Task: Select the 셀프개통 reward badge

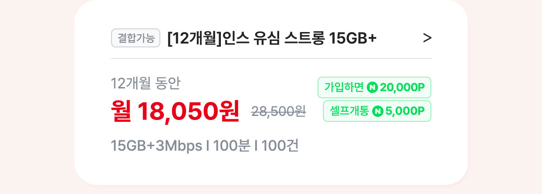Action: pyautogui.click(x=377, y=111)
